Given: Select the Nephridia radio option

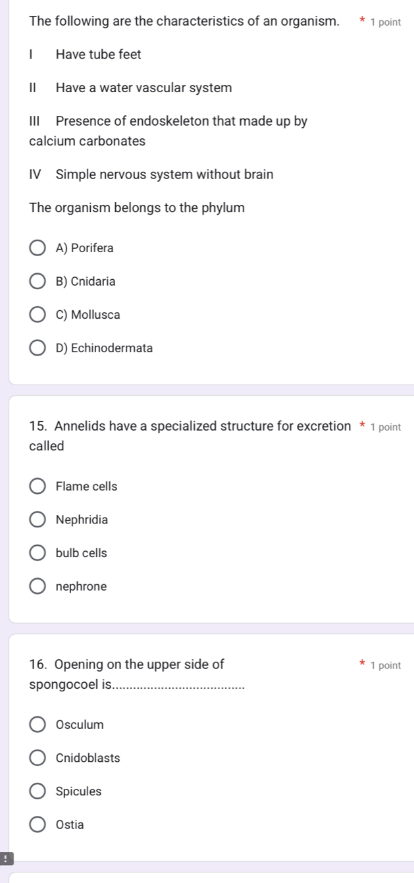Looking at the screenshot, I should coord(38,520).
